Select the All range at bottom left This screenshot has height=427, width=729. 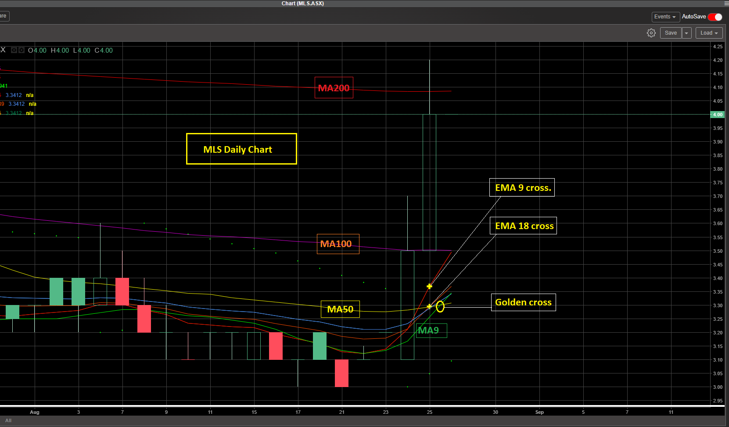click(x=8, y=420)
